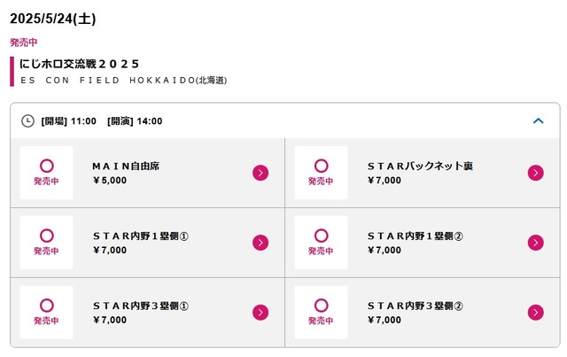
Task: Click the arrow icon for MAIN自由席
Action: click(x=260, y=173)
